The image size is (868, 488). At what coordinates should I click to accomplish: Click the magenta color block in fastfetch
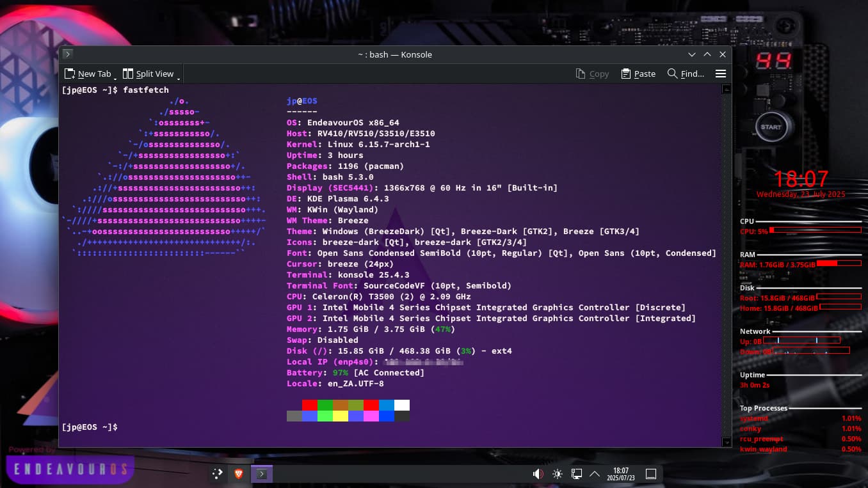coord(371,416)
